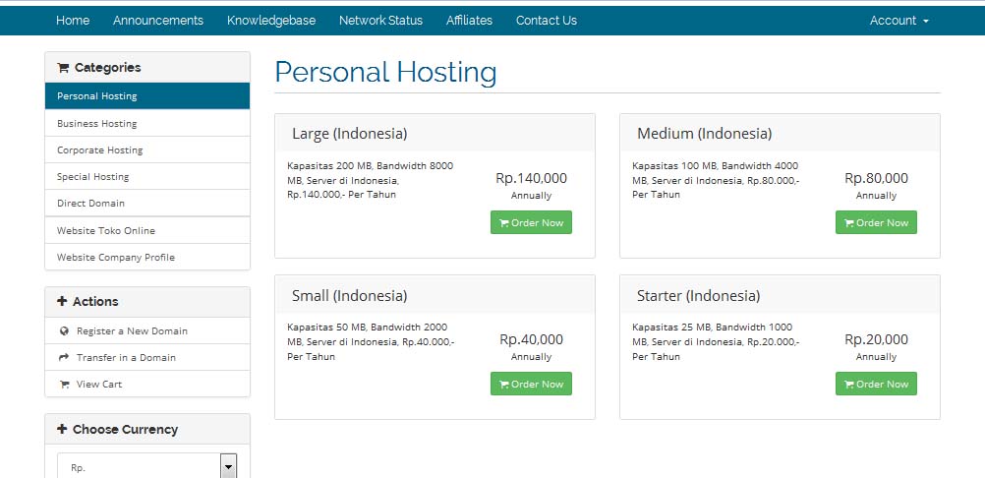Select the Business Hosting category

tap(97, 124)
